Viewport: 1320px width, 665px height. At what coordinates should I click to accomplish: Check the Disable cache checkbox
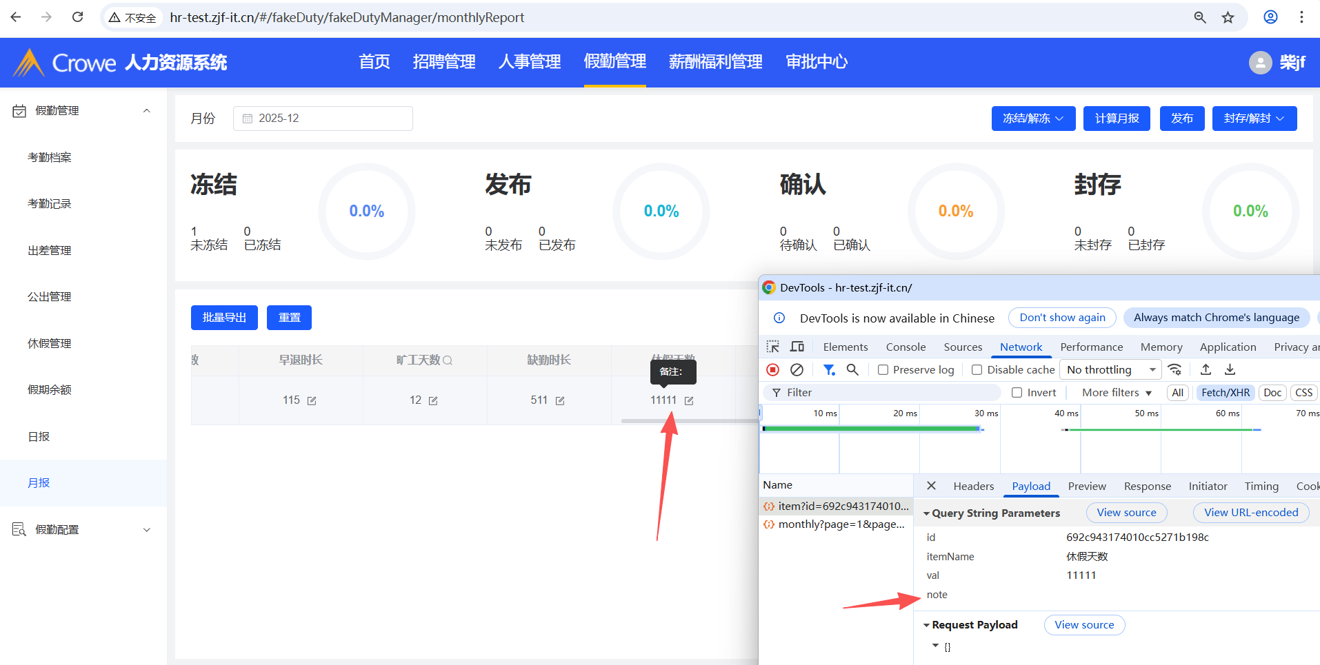(977, 370)
